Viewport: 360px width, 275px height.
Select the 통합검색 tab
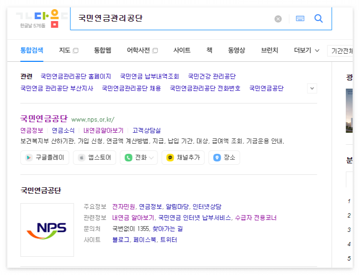32,50
